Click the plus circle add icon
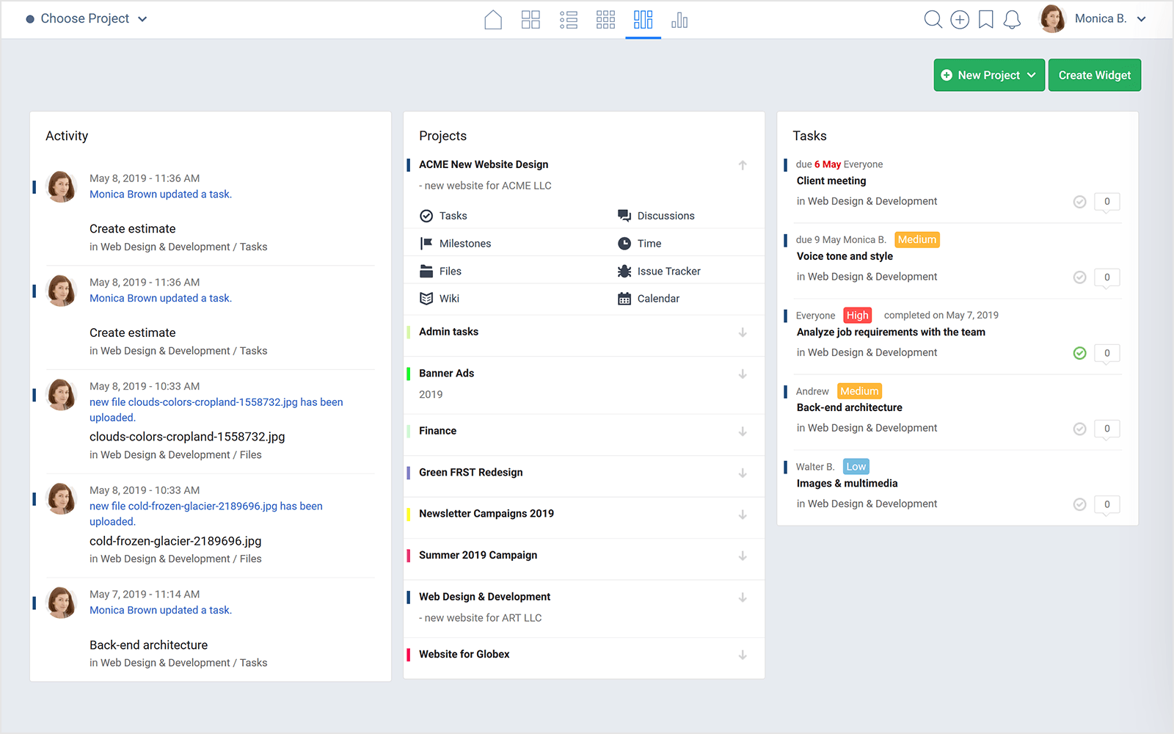 (960, 19)
